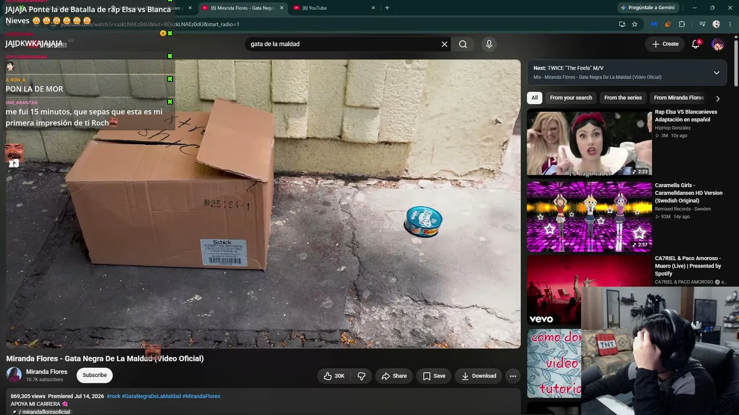Open the Miranda Flores channel name link
The width and height of the screenshot is (739, 415).
click(47, 372)
